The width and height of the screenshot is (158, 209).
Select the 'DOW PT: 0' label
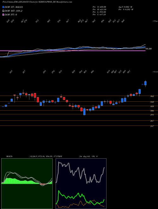pos(11,15)
